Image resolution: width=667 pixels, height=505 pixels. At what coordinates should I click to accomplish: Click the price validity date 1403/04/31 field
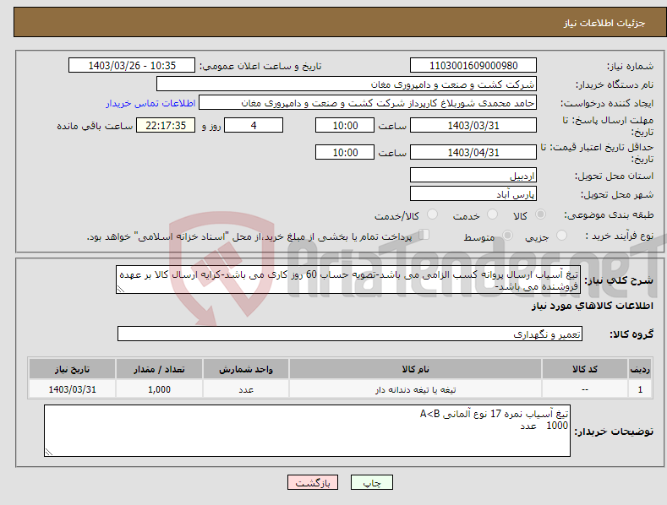(x=473, y=152)
